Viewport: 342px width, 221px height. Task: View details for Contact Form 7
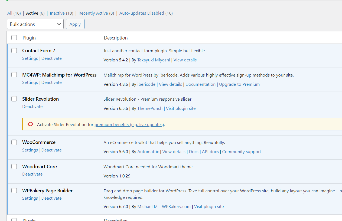(x=185, y=60)
